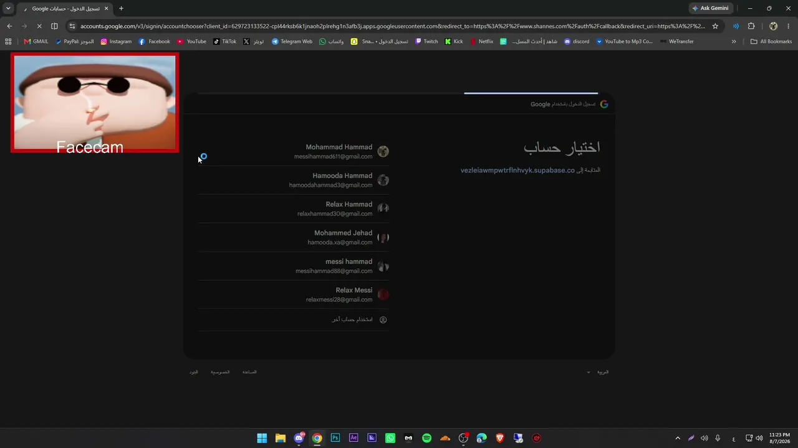Open File Explorer from the taskbar
Image resolution: width=798 pixels, height=448 pixels.
coord(281,438)
